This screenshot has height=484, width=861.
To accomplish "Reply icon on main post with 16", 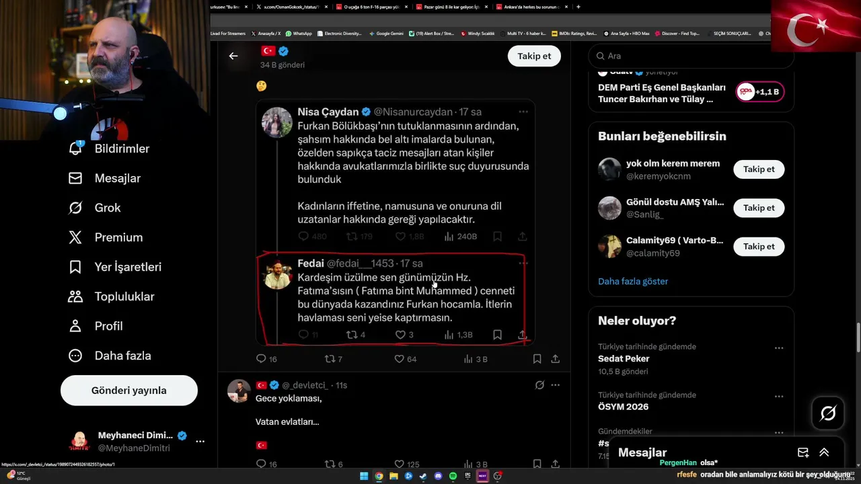I will tap(266, 359).
